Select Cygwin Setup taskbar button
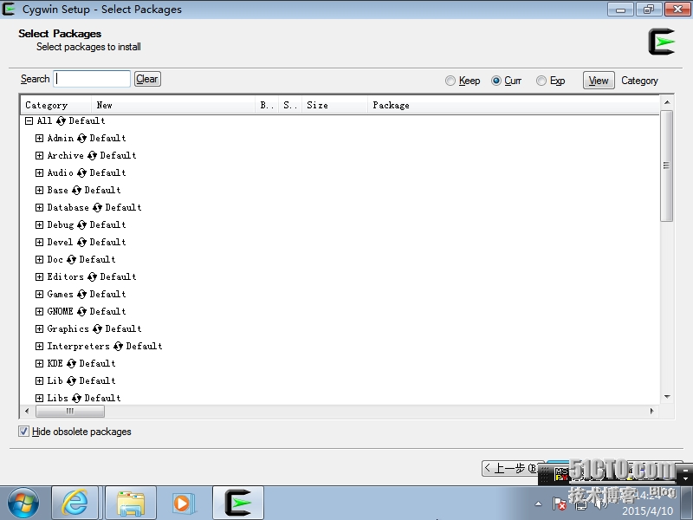693x520 pixels. click(238, 504)
